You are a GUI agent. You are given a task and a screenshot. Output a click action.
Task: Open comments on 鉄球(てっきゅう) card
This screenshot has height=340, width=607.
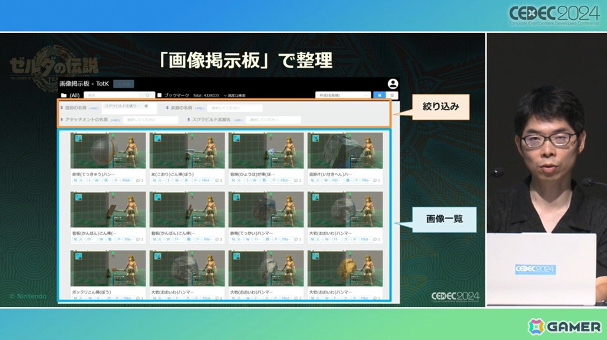(x=140, y=181)
